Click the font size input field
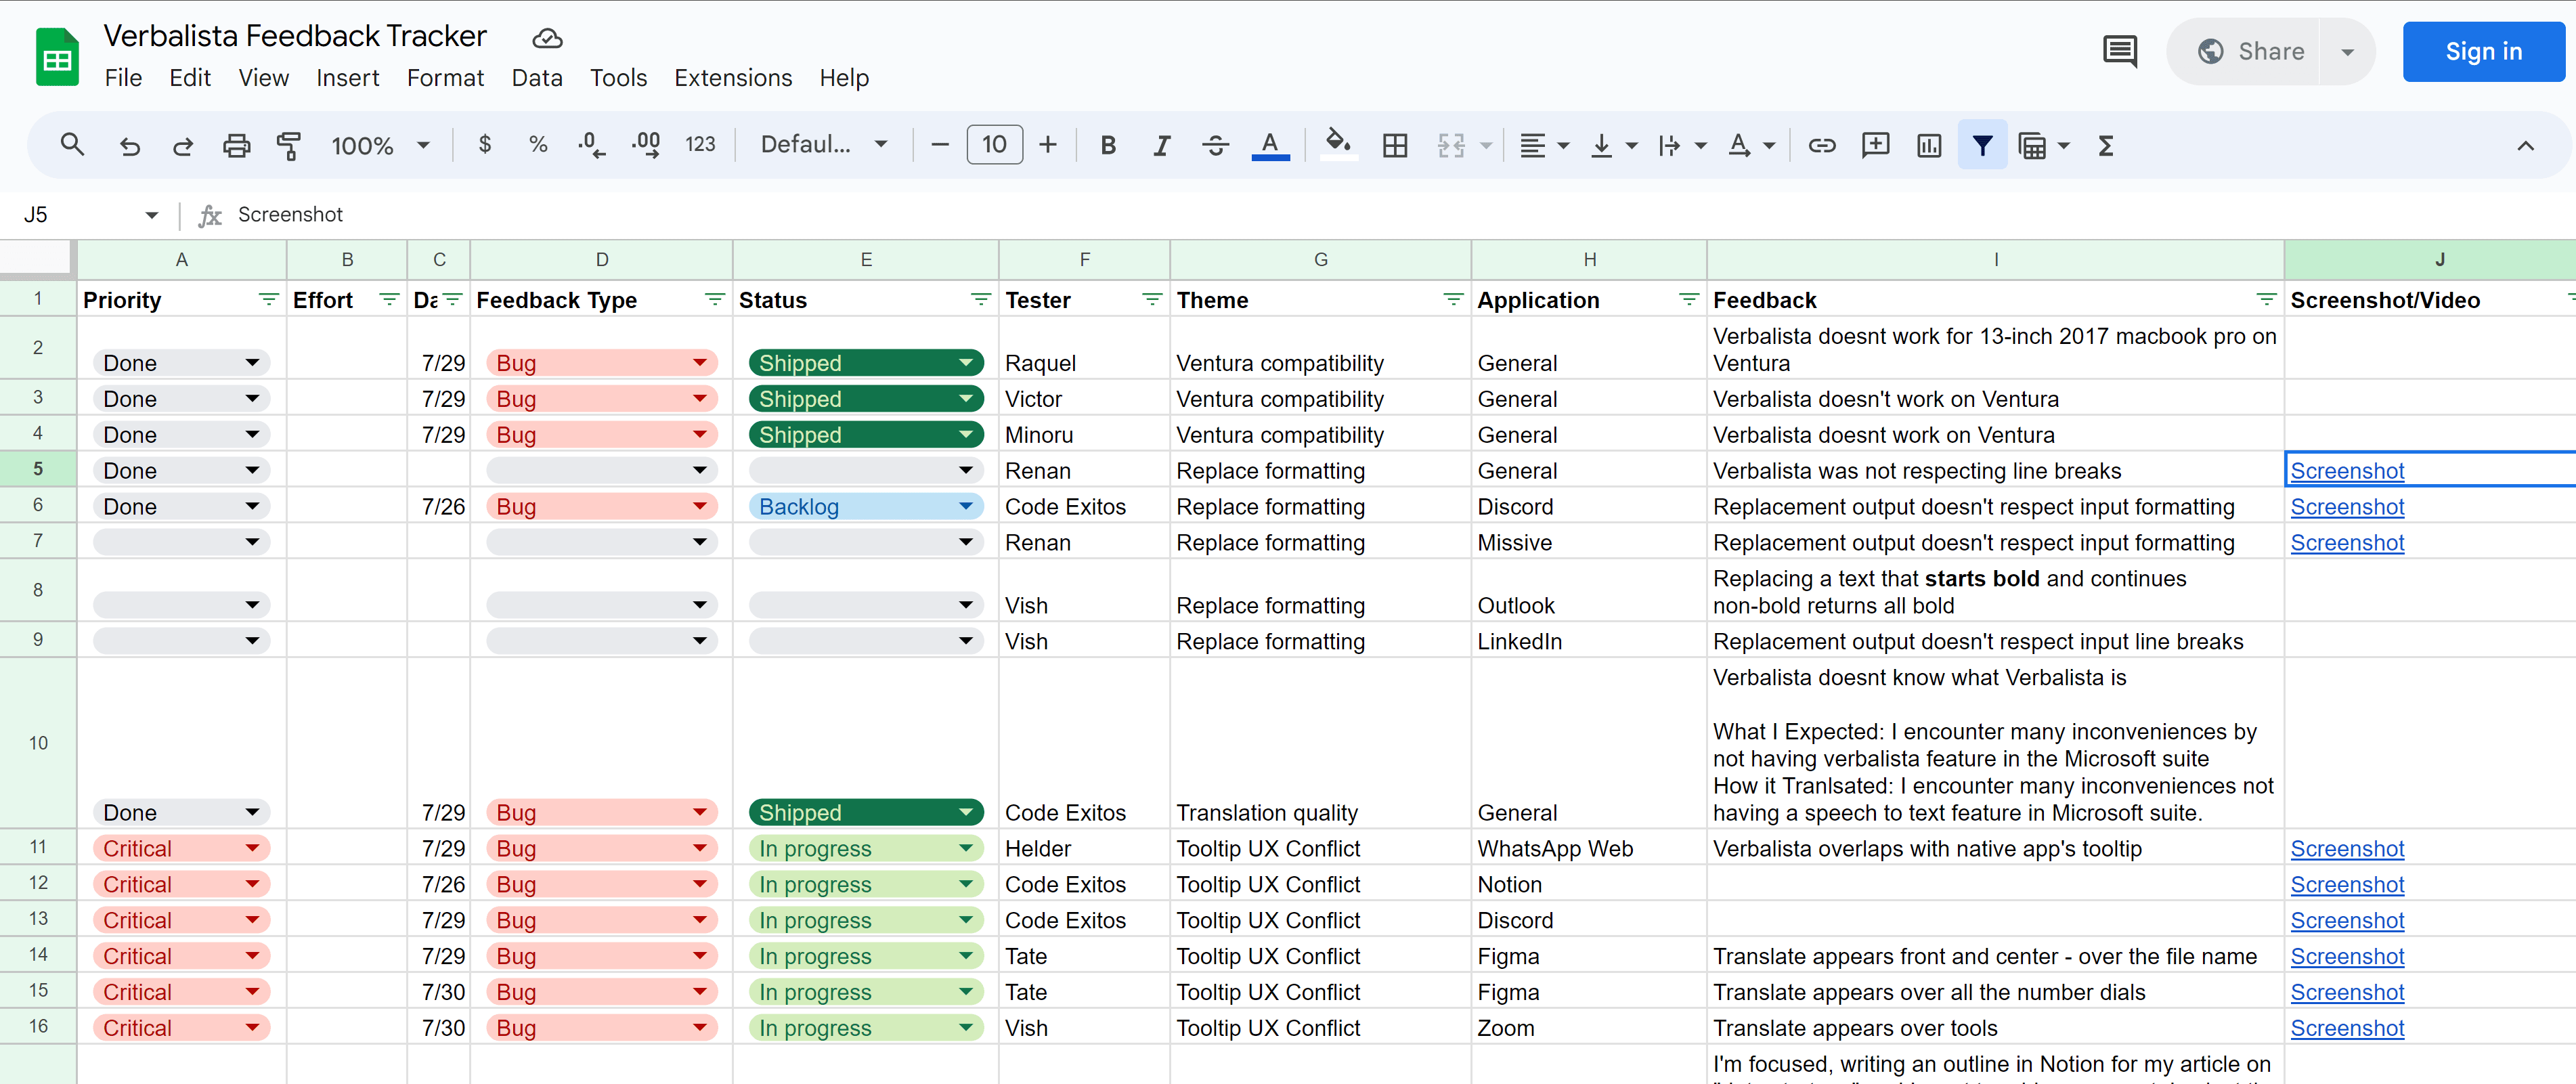Screen dimensions: 2576x1084 994,145
